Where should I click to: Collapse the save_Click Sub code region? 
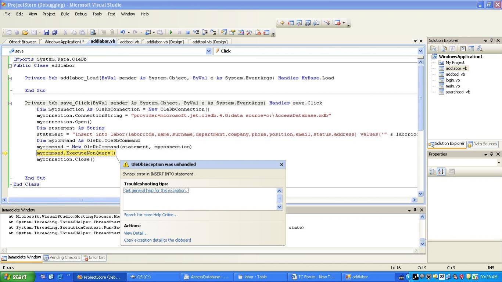coord(10,103)
